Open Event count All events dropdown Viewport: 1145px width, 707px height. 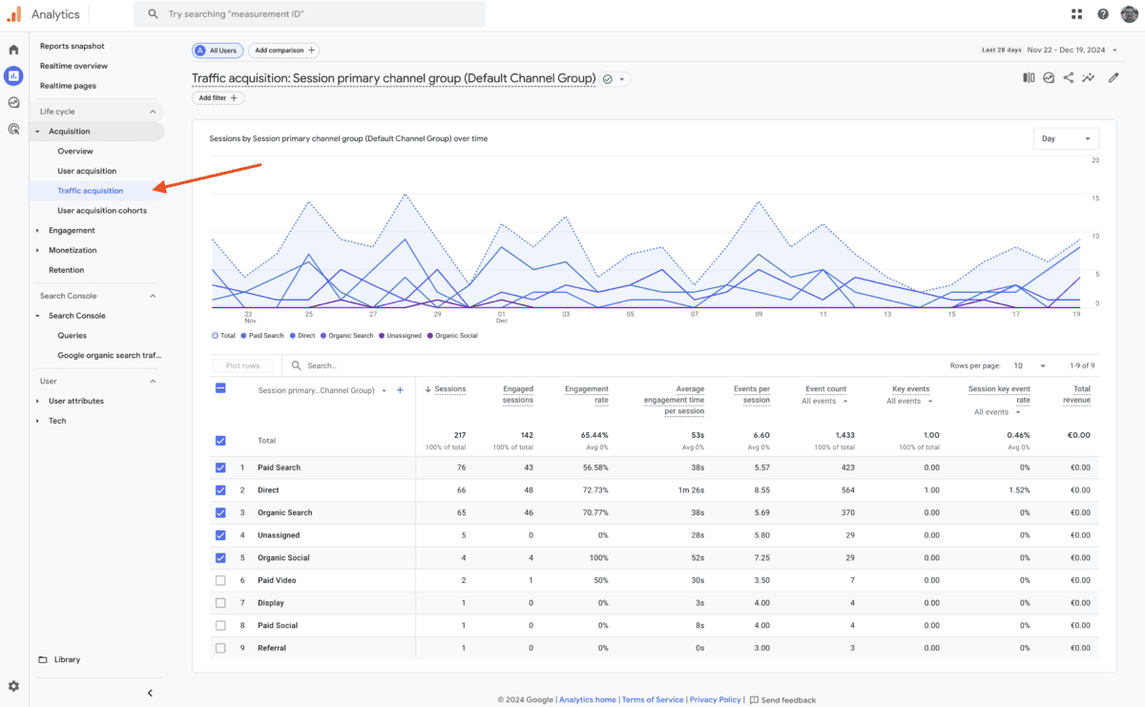tap(825, 401)
